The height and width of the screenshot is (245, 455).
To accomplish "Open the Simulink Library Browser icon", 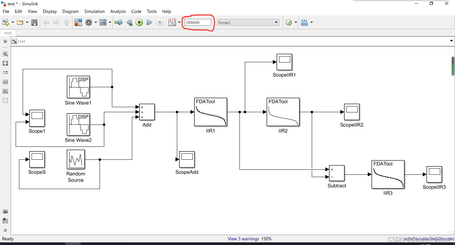I will click(78, 22).
